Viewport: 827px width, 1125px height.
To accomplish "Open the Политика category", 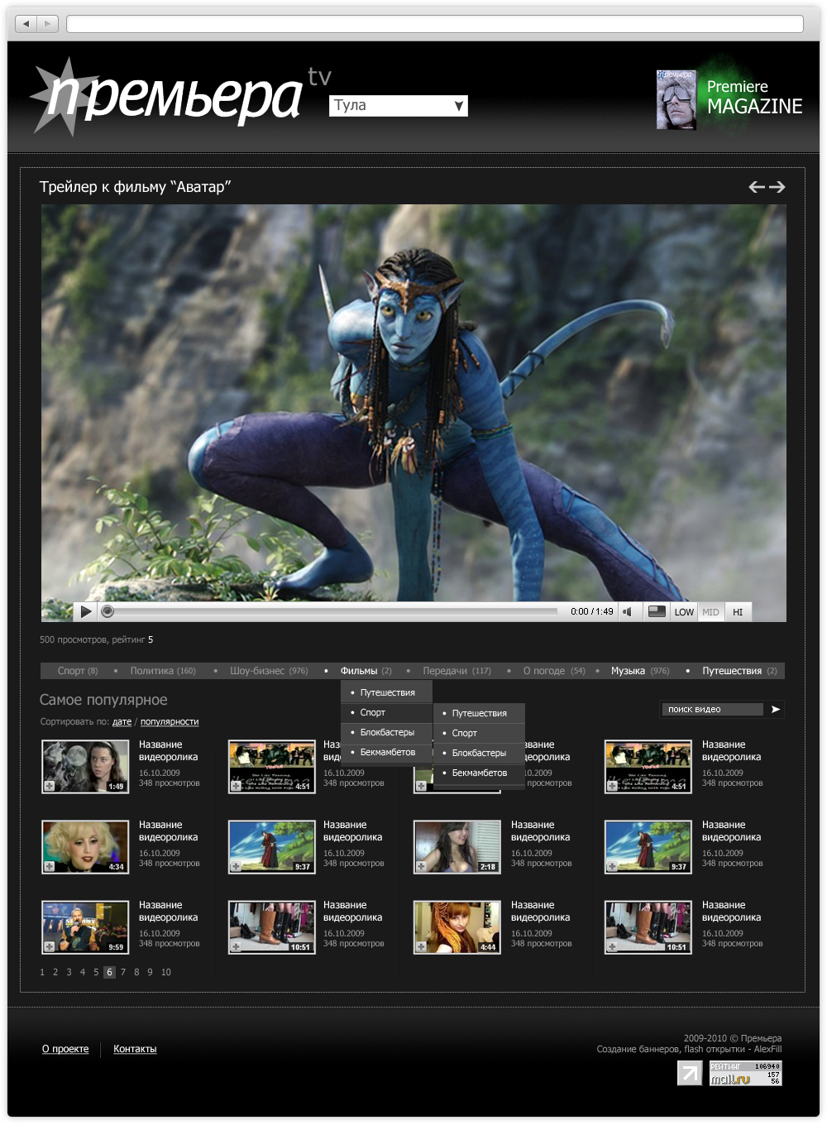I will pyautogui.click(x=163, y=671).
